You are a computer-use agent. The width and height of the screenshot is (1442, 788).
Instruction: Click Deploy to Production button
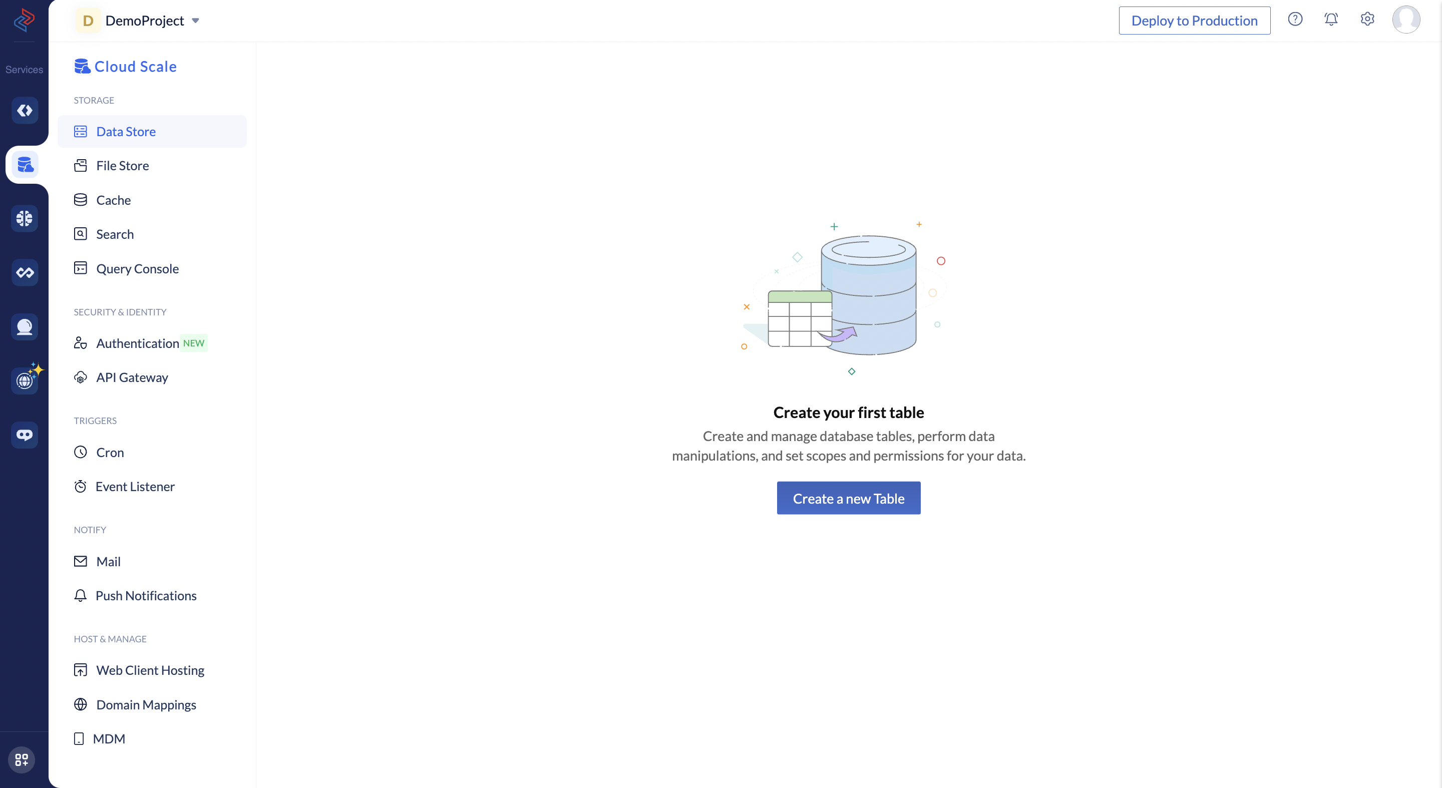[1195, 20]
